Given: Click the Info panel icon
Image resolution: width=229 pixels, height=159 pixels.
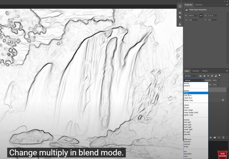Looking at the screenshot, I should click(180, 6).
